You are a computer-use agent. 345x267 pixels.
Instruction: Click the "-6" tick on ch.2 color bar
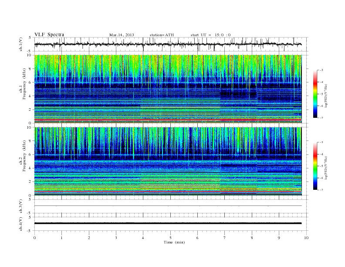click(321, 178)
